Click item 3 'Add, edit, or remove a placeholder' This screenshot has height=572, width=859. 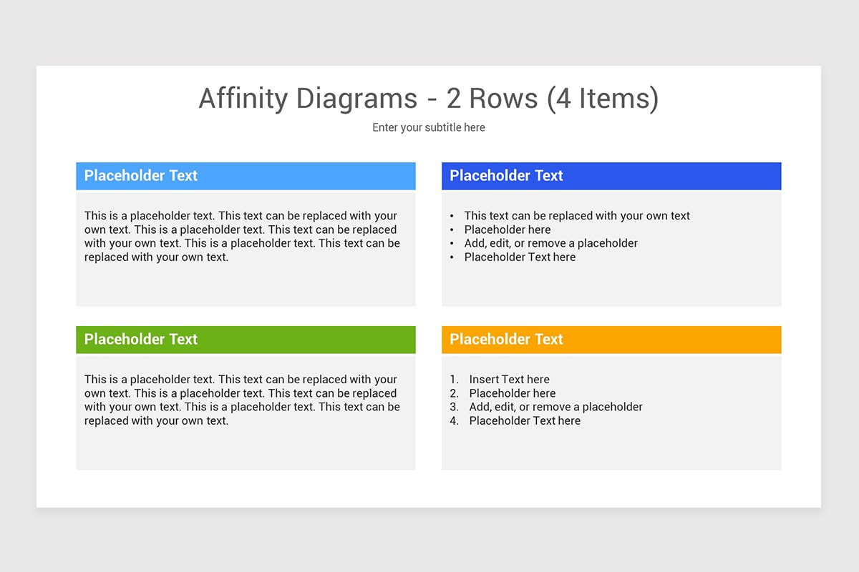click(x=556, y=407)
